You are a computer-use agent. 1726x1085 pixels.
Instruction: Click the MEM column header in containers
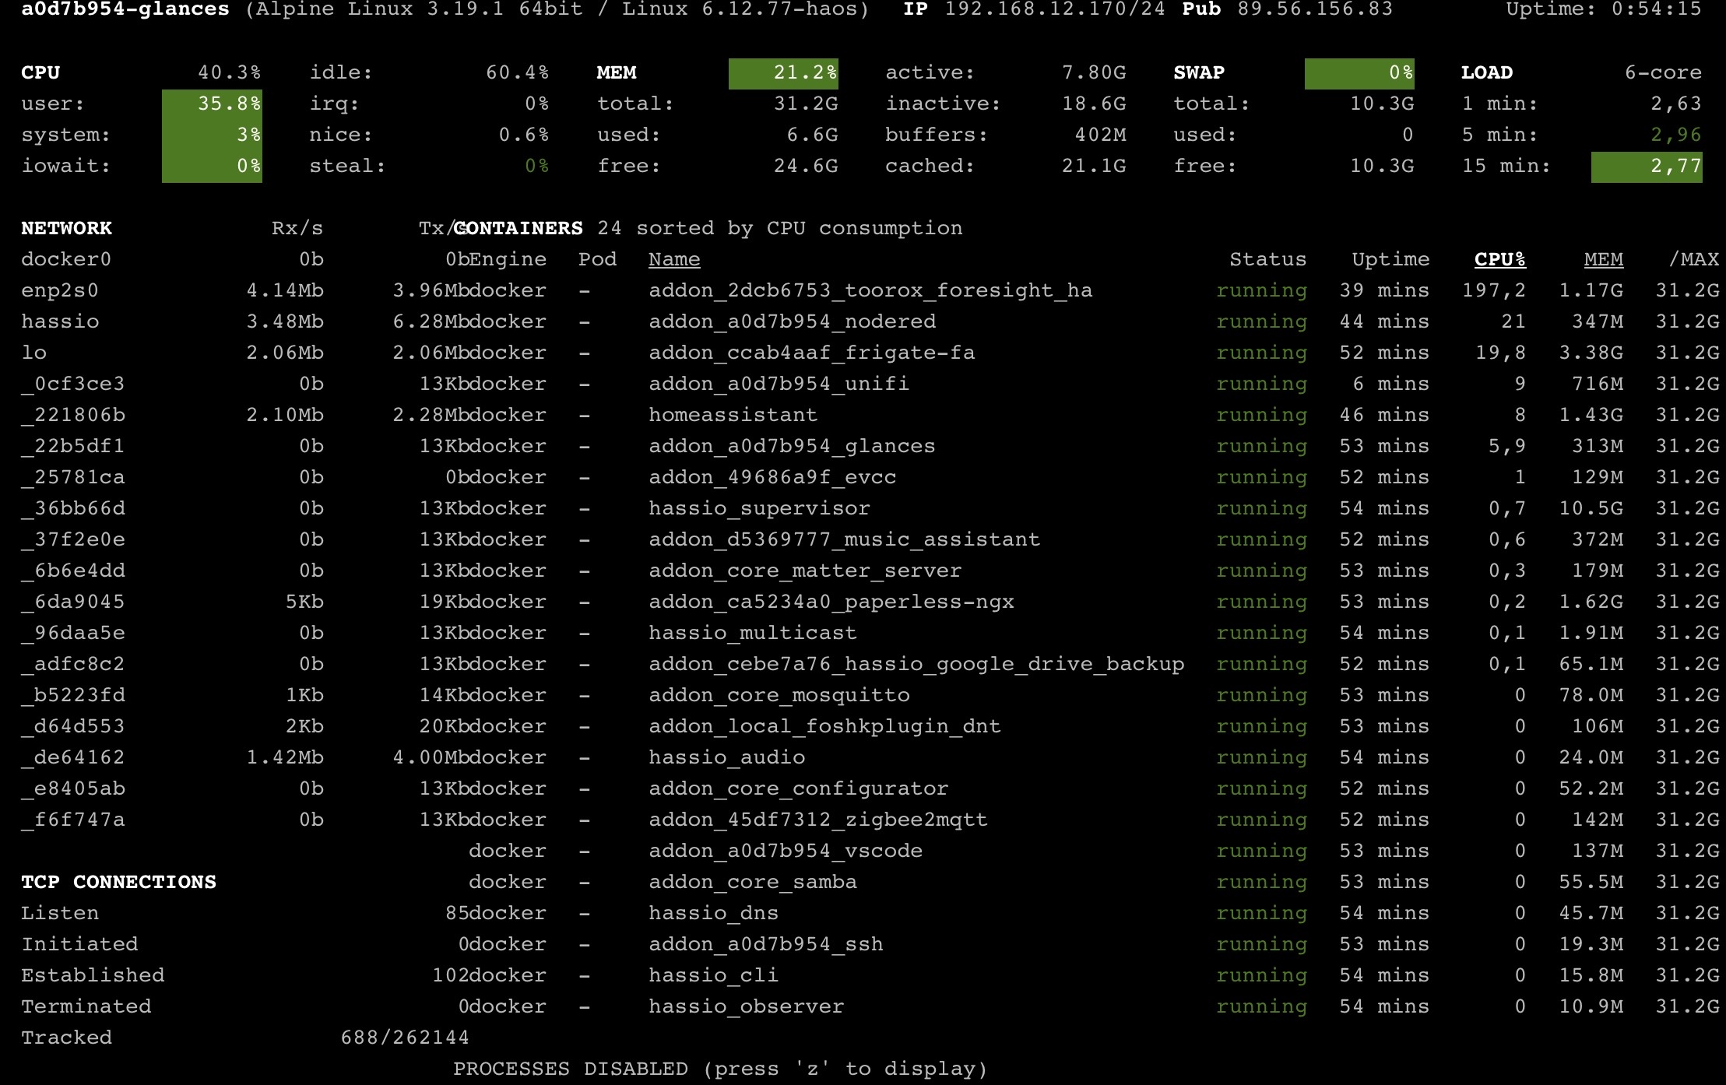coord(1603,259)
